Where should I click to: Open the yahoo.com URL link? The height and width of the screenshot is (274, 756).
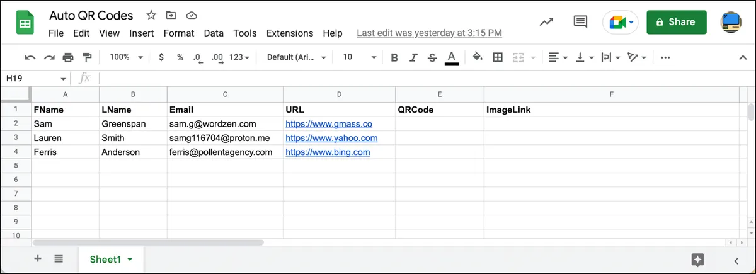(331, 138)
